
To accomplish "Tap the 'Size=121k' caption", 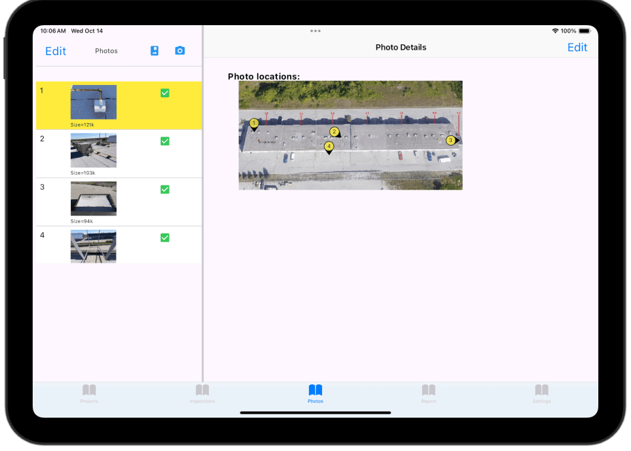I will pos(82,124).
